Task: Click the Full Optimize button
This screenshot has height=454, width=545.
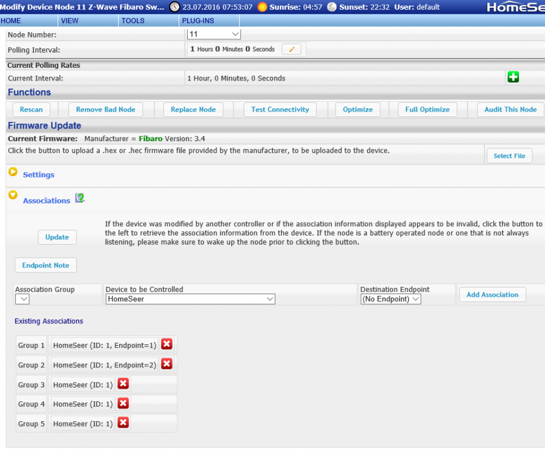Action: coord(427,110)
